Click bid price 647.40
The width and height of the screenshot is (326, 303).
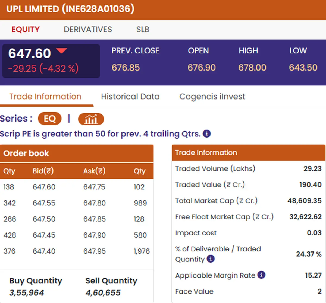[x=44, y=251]
